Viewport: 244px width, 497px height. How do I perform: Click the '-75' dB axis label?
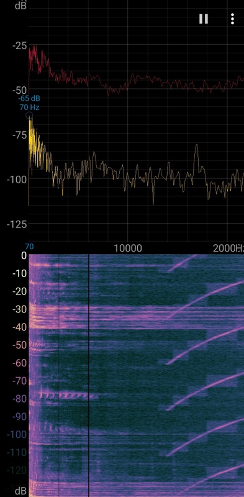[x=20, y=135]
